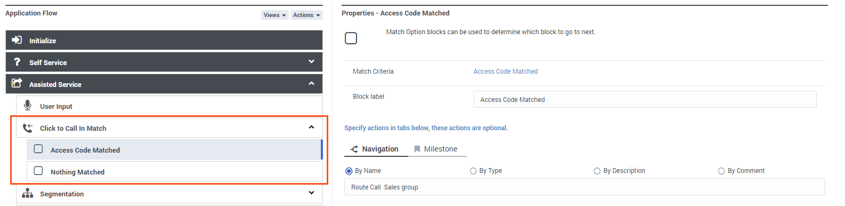Click the Assisted Service share icon

(x=17, y=83)
